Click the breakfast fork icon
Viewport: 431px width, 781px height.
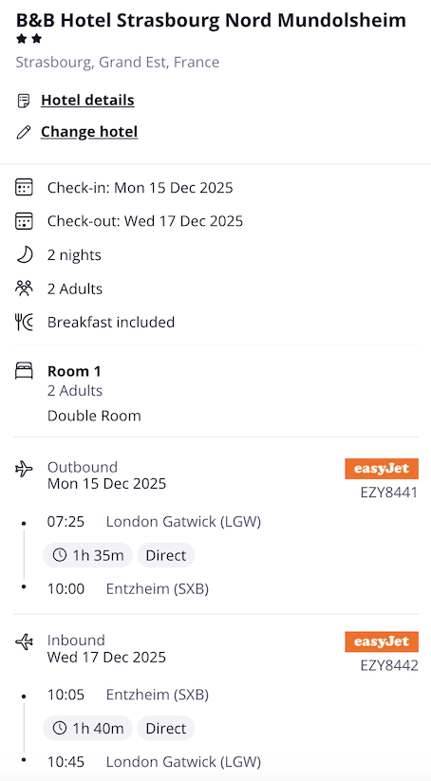[x=24, y=323]
